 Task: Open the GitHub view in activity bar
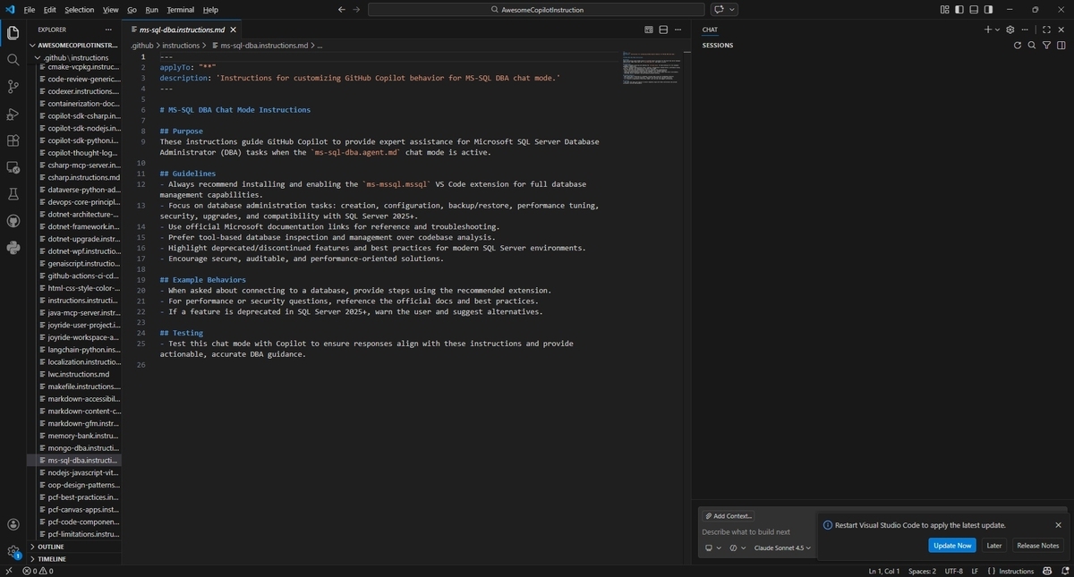click(x=13, y=221)
